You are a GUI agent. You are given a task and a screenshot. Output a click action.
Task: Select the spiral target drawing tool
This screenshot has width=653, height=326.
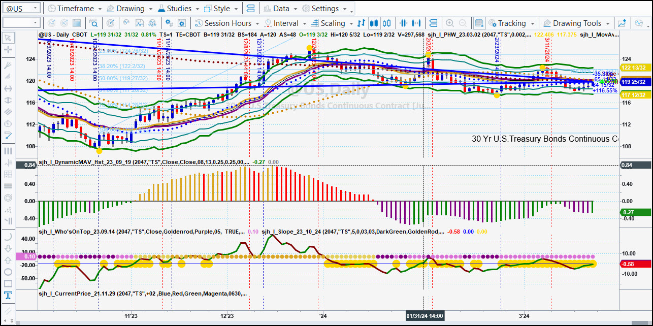click(8, 198)
